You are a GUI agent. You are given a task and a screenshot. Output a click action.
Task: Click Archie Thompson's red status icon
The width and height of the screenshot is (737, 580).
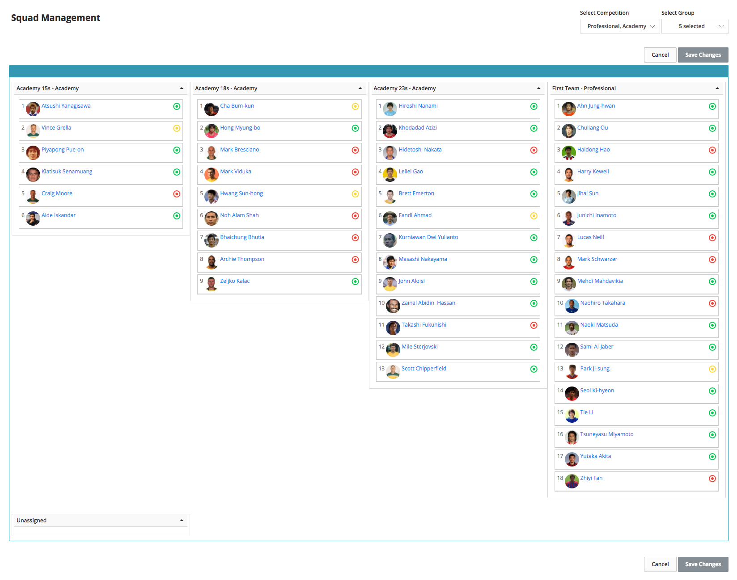tap(355, 260)
